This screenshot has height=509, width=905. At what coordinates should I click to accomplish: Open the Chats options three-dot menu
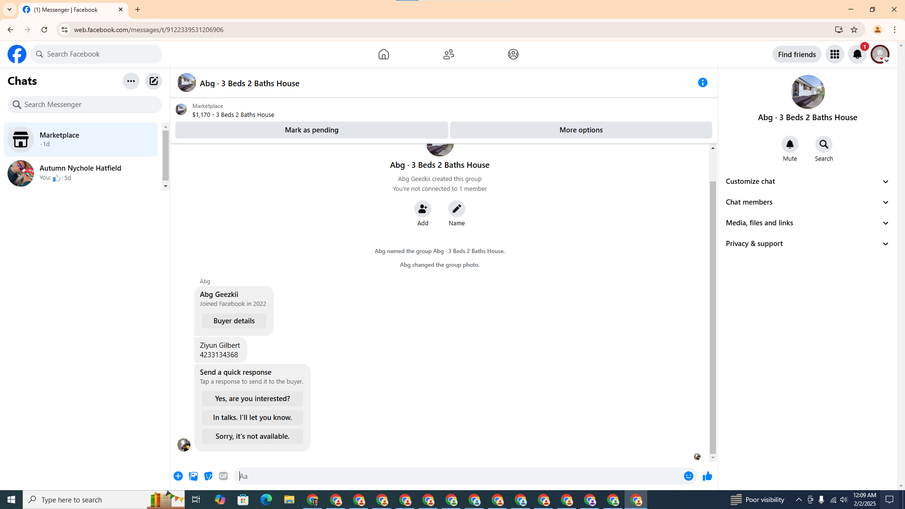pyautogui.click(x=131, y=81)
